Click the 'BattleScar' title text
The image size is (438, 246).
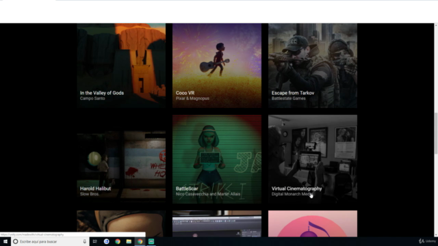tap(187, 189)
